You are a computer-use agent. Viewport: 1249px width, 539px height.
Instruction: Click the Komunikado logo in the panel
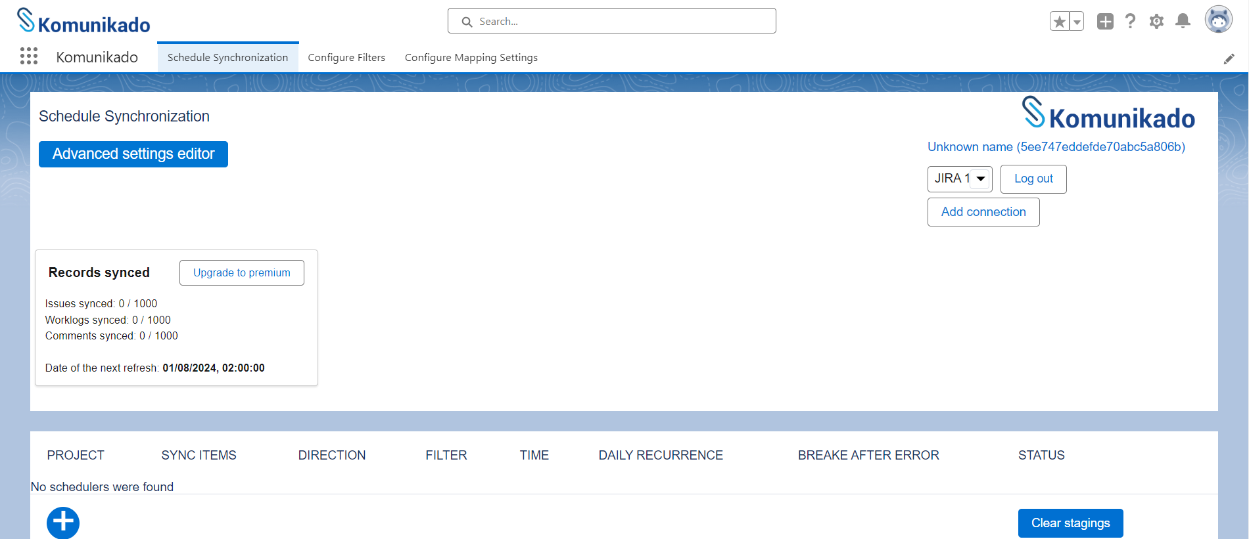1108,113
